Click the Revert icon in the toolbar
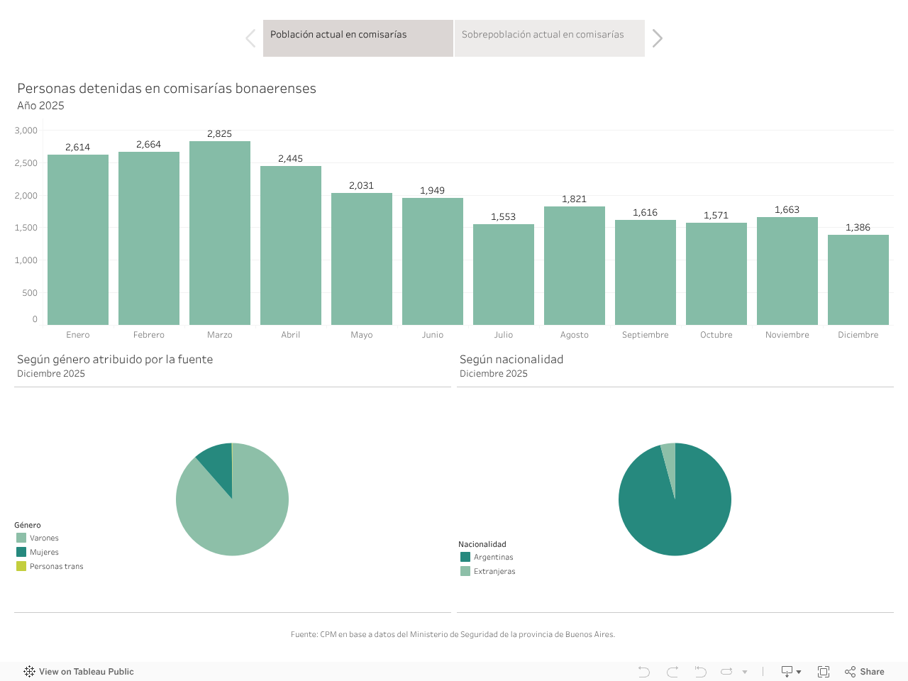The image size is (908, 681). pyautogui.click(x=700, y=672)
